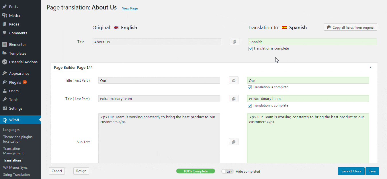Click the Users icon in sidebar
This screenshot has width=387, height=179.
(x=5, y=91)
